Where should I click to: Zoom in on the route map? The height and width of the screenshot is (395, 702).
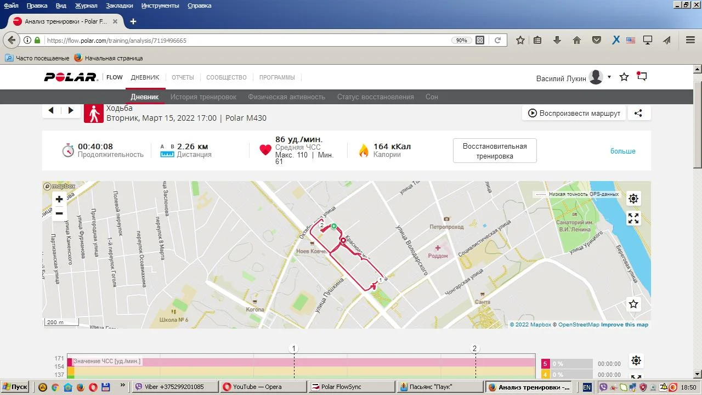tap(59, 199)
